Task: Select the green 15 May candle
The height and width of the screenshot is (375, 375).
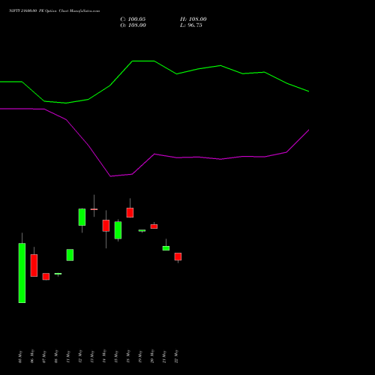Action: coord(118,230)
